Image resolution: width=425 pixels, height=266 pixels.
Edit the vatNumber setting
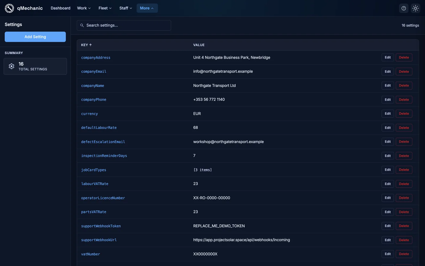click(x=388, y=254)
